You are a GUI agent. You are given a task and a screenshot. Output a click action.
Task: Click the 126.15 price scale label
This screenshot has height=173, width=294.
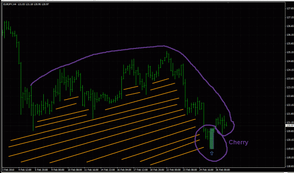[290, 35]
